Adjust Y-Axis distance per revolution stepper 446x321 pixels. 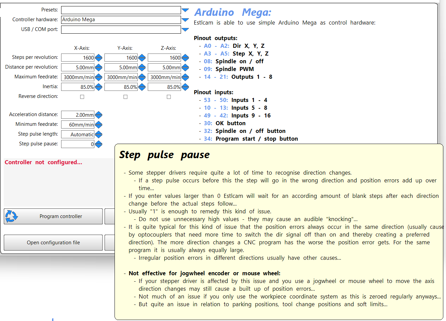pos(142,68)
